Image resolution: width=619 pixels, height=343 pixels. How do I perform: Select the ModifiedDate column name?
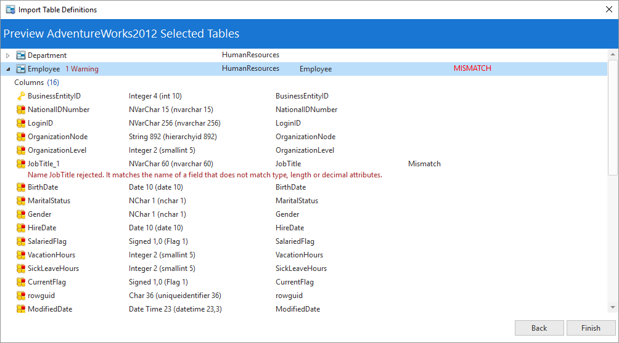click(x=50, y=309)
